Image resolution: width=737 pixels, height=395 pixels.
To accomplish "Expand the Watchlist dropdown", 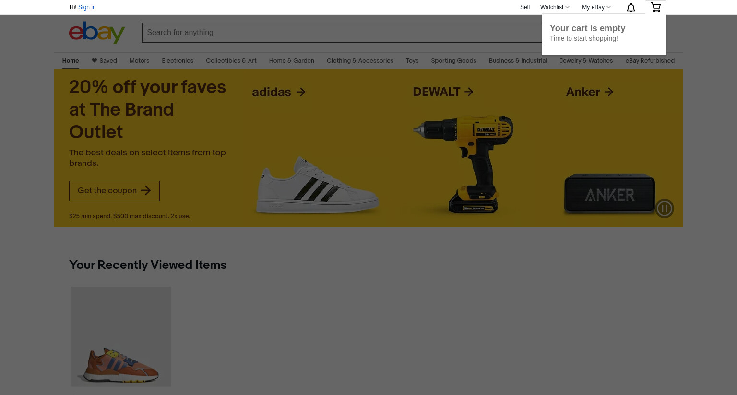I will click(555, 7).
